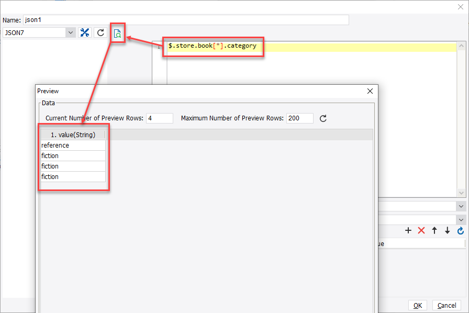Open the JSON settings with the wrench icon
The height and width of the screenshot is (313, 469).
[84, 32]
